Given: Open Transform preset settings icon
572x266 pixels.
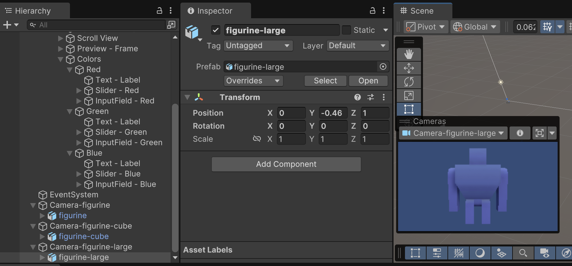Looking at the screenshot, I should click(x=371, y=97).
